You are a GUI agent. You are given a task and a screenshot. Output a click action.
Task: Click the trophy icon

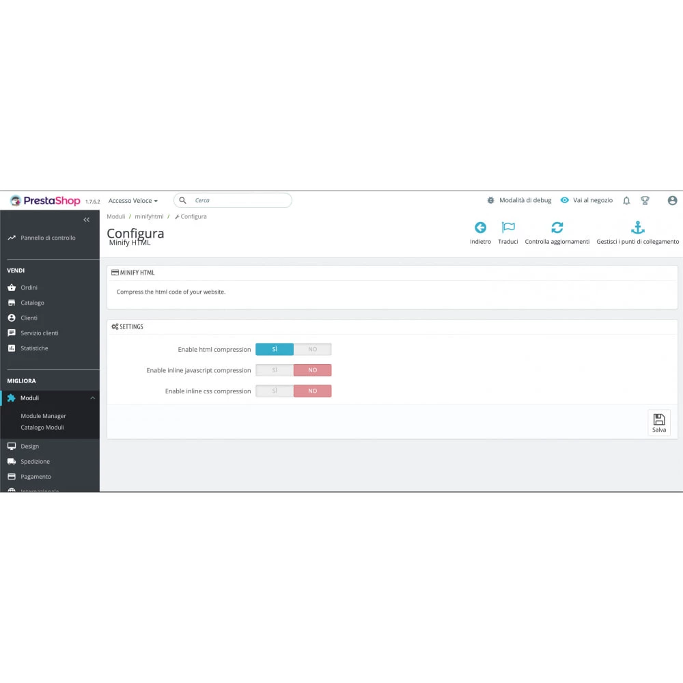tap(645, 200)
